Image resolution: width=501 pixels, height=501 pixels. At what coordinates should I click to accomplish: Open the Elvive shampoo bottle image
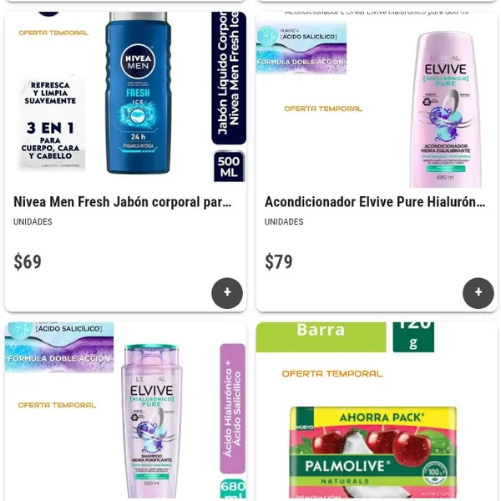tap(151, 421)
